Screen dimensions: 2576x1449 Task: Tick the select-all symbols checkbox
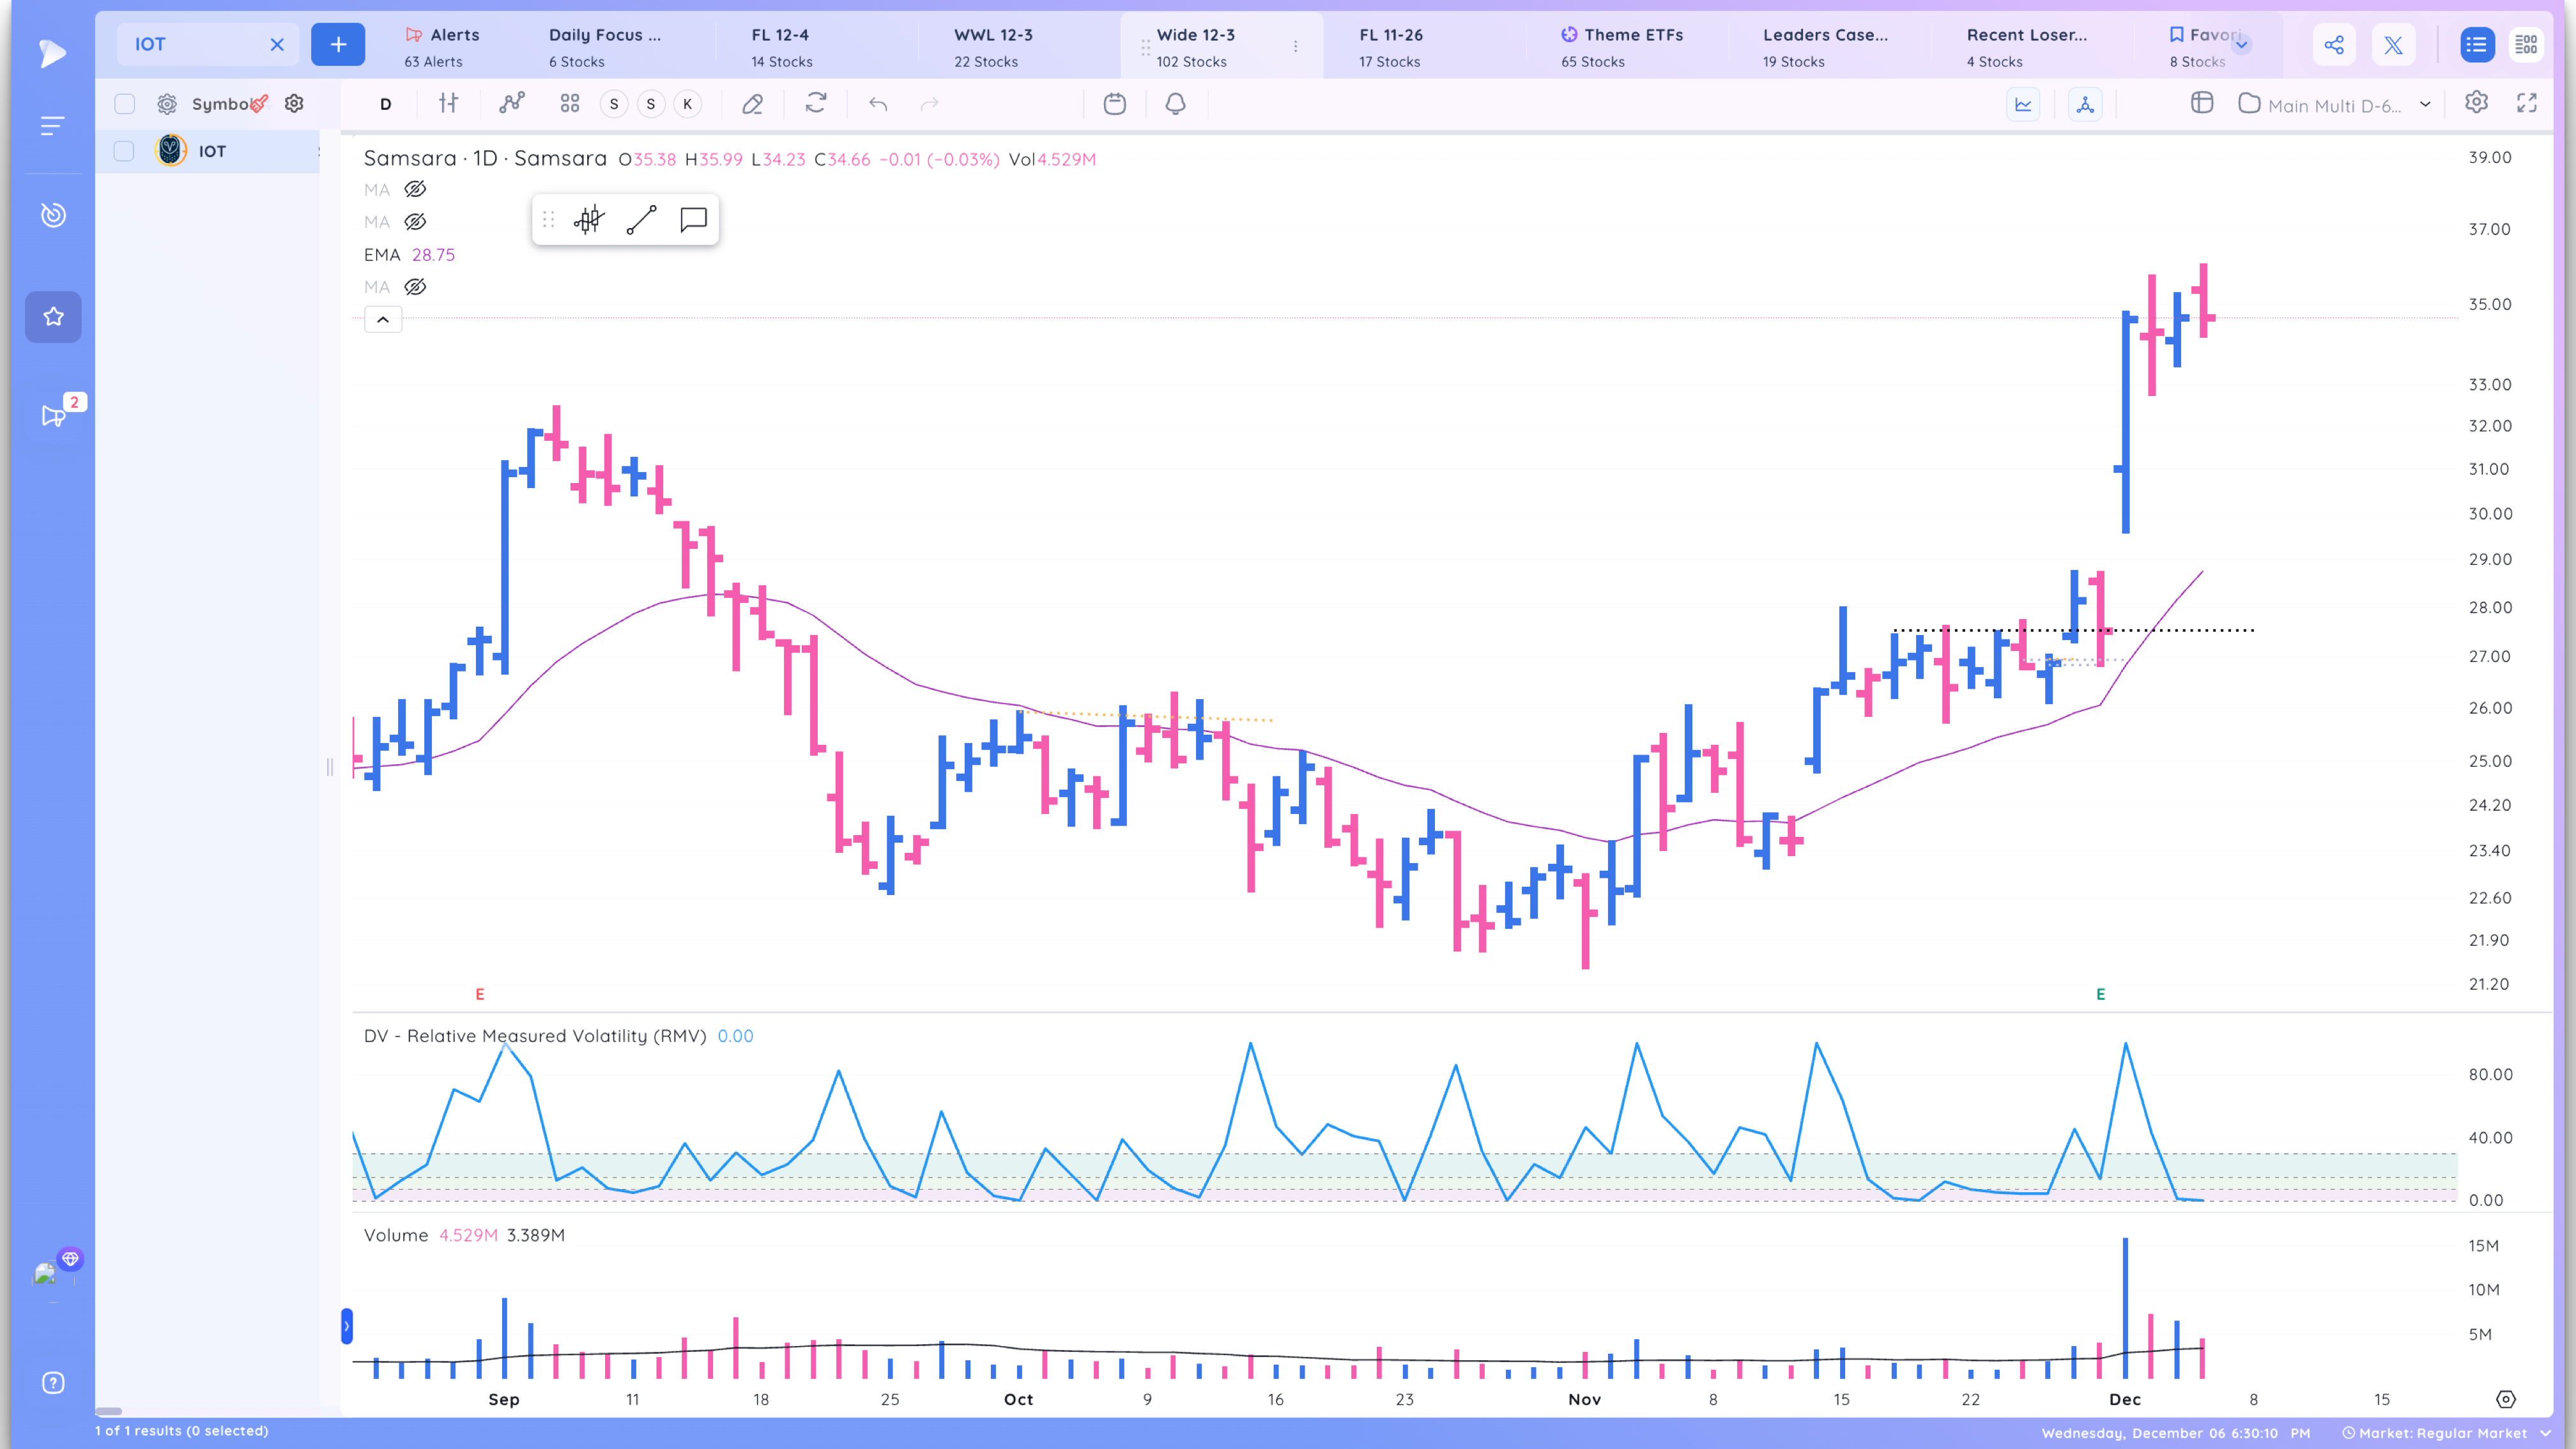point(124,104)
